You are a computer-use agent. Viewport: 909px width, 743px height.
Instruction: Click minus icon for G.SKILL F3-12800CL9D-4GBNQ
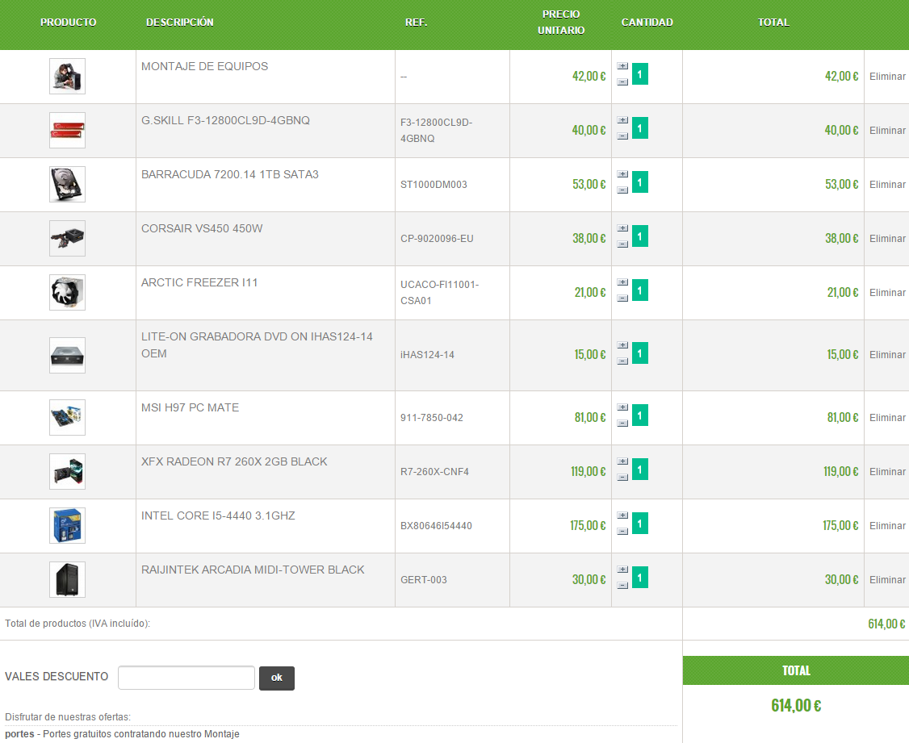click(622, 136)
